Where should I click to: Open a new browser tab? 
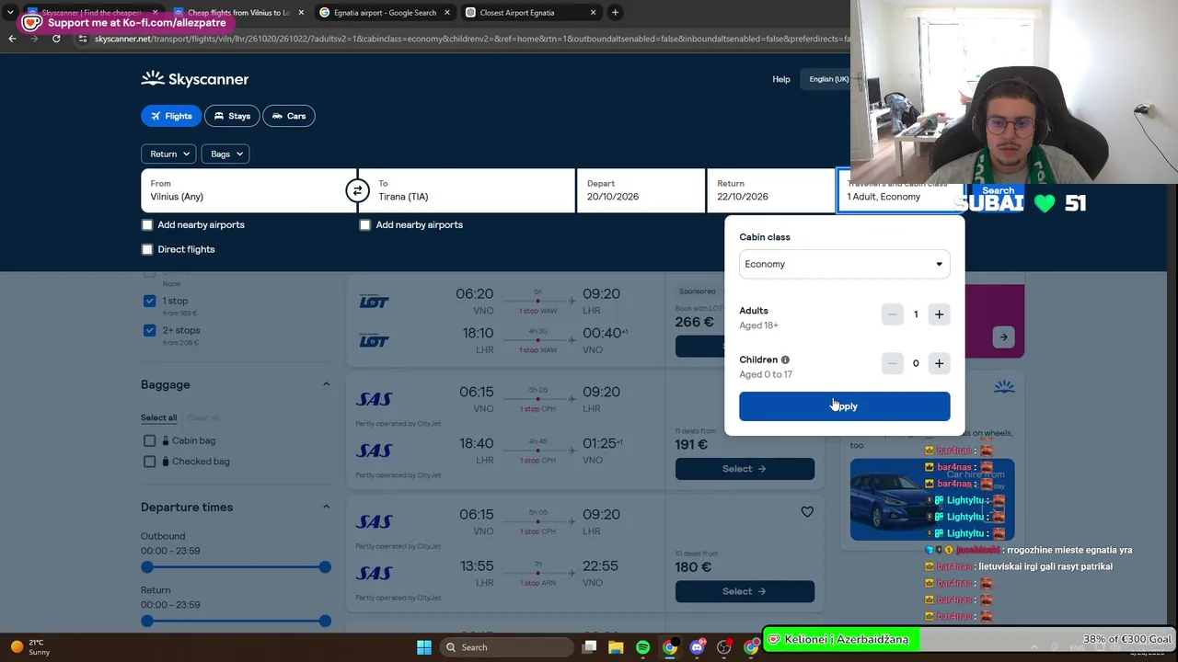[x=615, y=13]
